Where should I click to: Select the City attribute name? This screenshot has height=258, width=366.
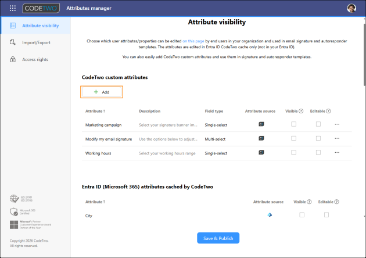point(89,216)
